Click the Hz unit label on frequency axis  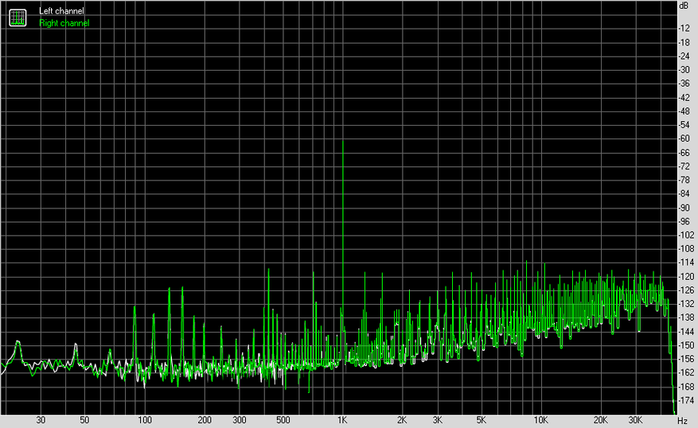[682, 420]
